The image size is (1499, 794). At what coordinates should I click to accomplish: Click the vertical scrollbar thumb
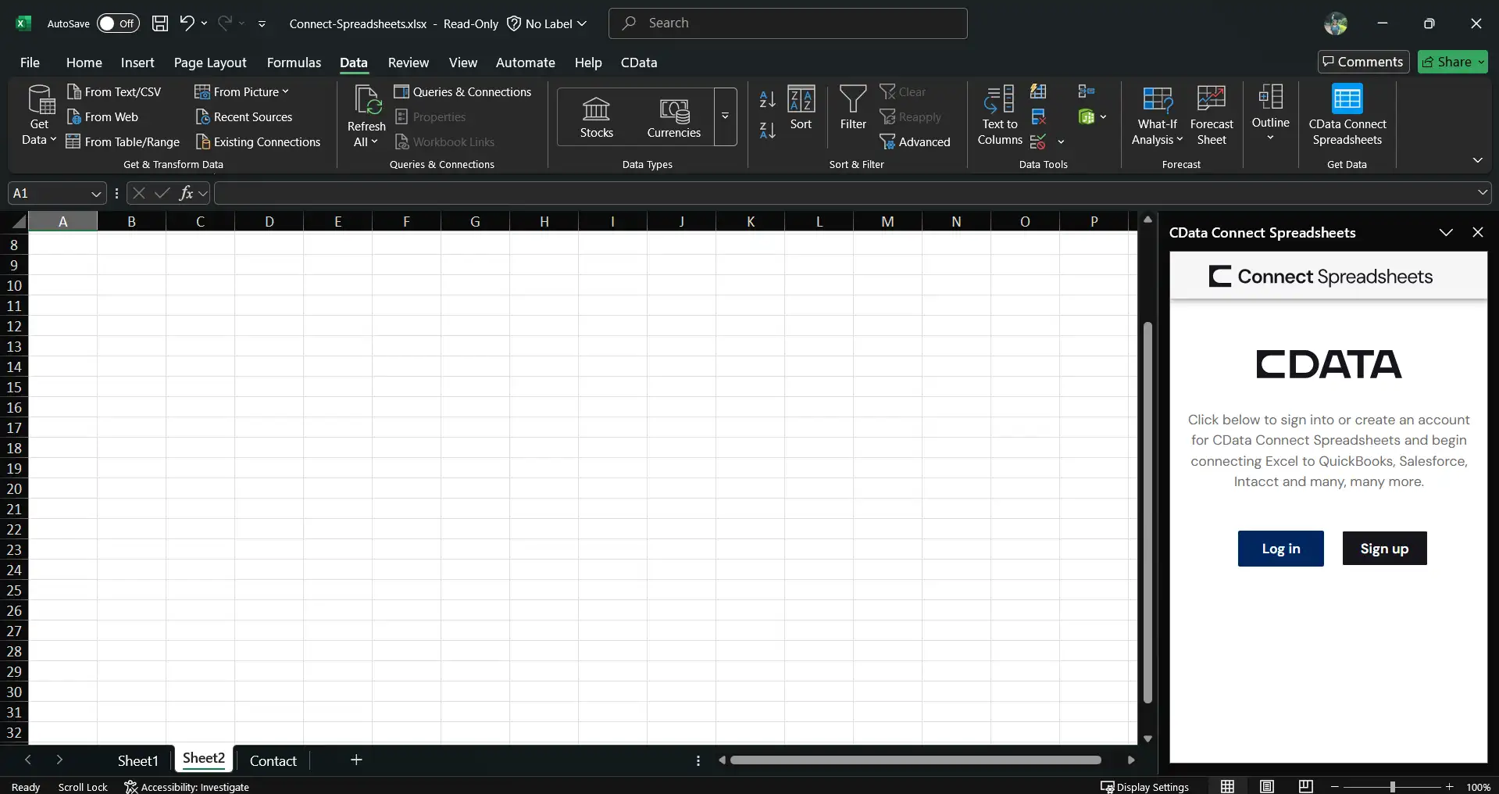(x=1147, y=513)
